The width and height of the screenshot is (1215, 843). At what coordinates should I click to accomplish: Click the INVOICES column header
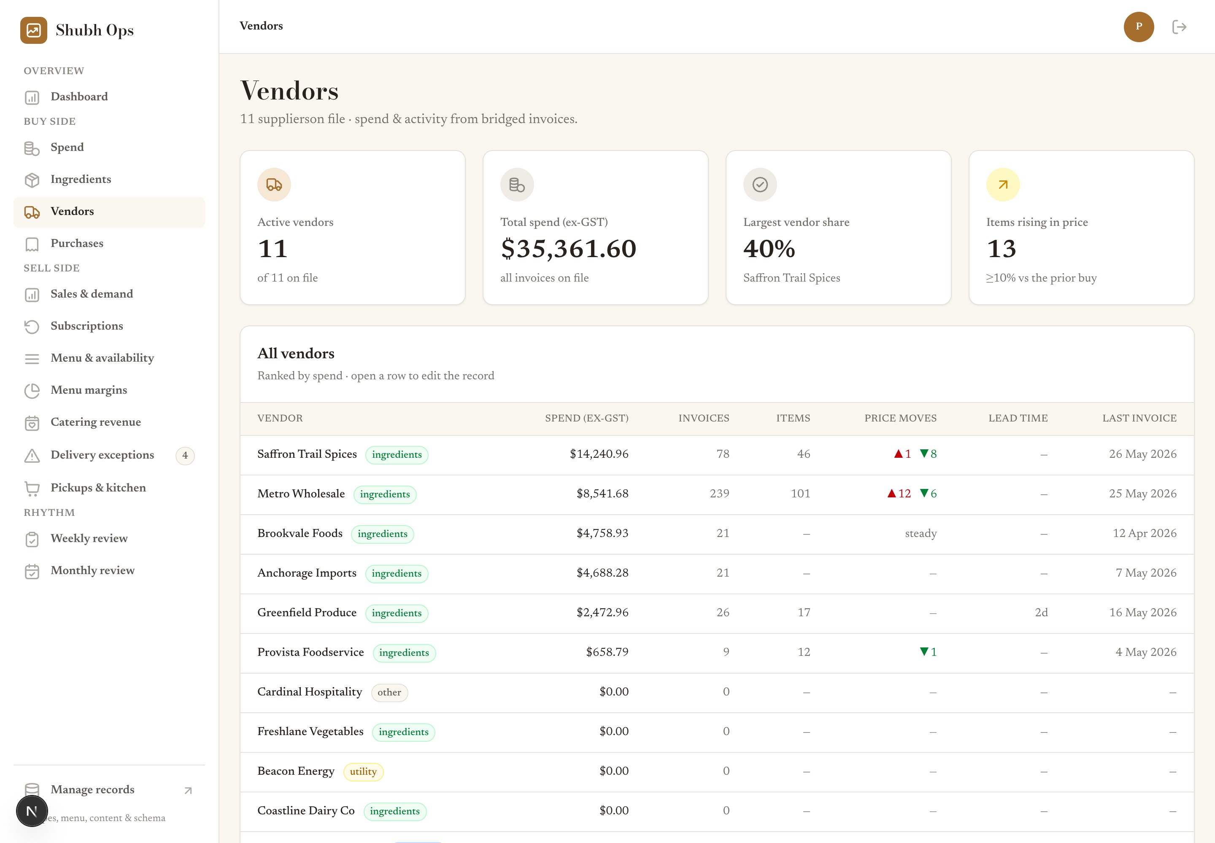pos(704,418)
